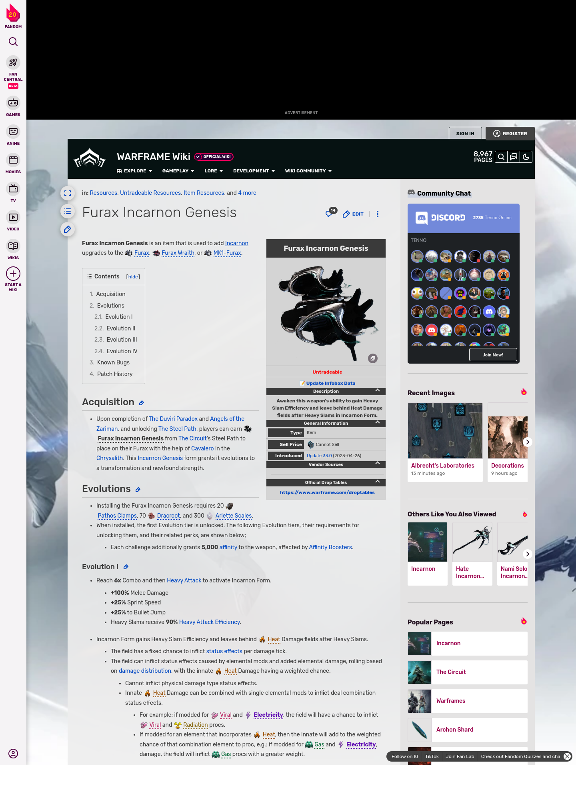Toggle dark theme moon icon
This screenshot has height=800, width=576.
point(526,157)
